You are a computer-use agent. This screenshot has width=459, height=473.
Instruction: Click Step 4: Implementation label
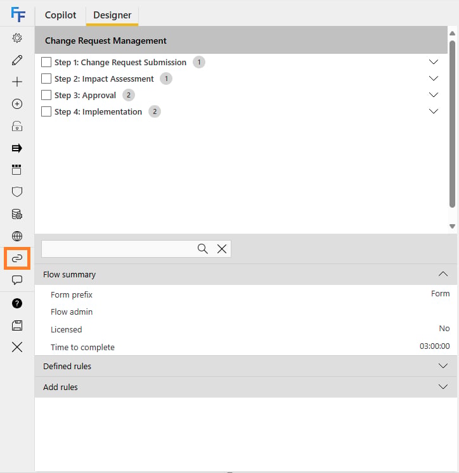pyautogui.click(x=98, y=111)
